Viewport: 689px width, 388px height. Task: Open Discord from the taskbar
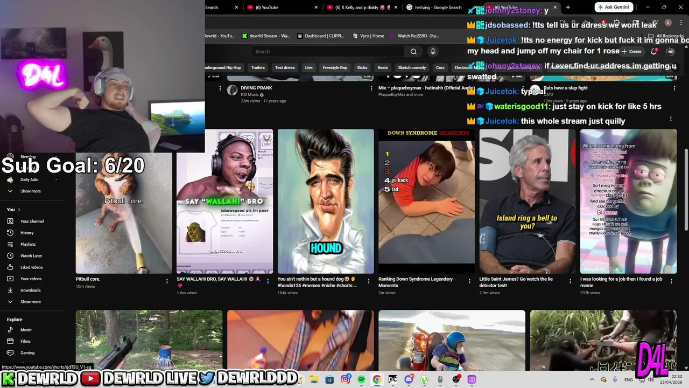click(409, 380)
